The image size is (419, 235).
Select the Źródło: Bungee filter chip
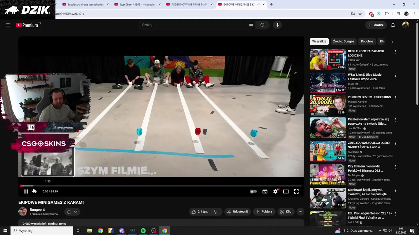pos(343,41)
